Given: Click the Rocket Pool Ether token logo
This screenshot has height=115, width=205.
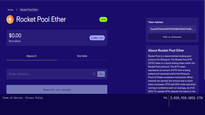Looking at the screenshot, I should pos(10,19).
